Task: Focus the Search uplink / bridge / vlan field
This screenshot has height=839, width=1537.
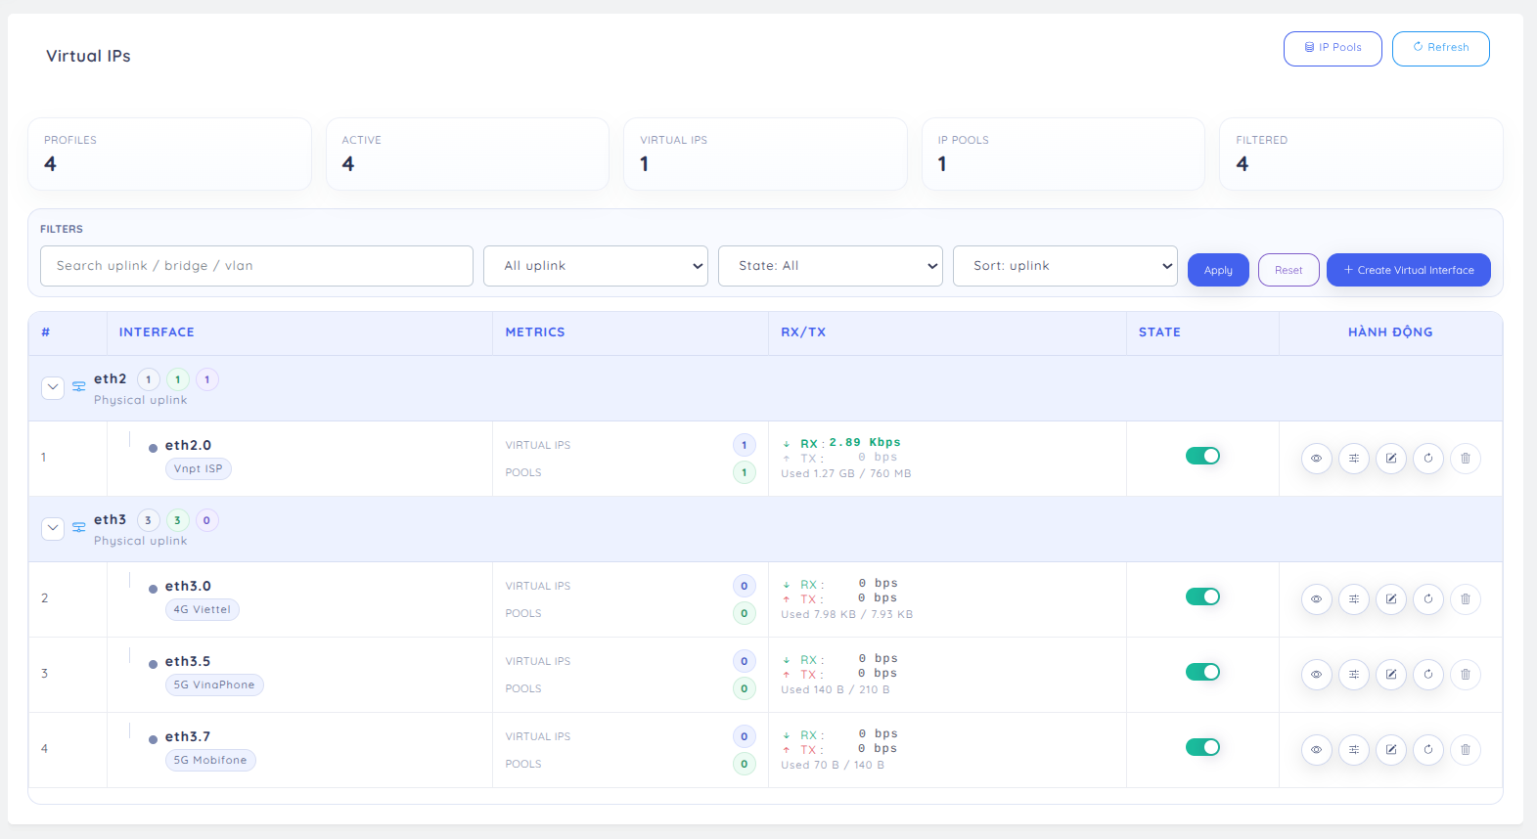Action: tap(256, 266)
